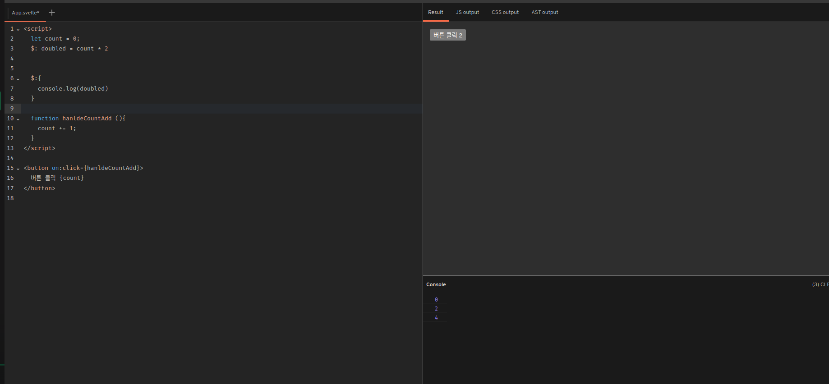Click the 버튼 클릭 {count} code line
This screenshot has height=384, width=829.
point(57,178)
